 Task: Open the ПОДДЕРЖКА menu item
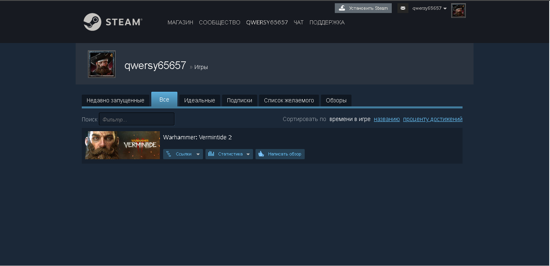[x=327, y=22]
